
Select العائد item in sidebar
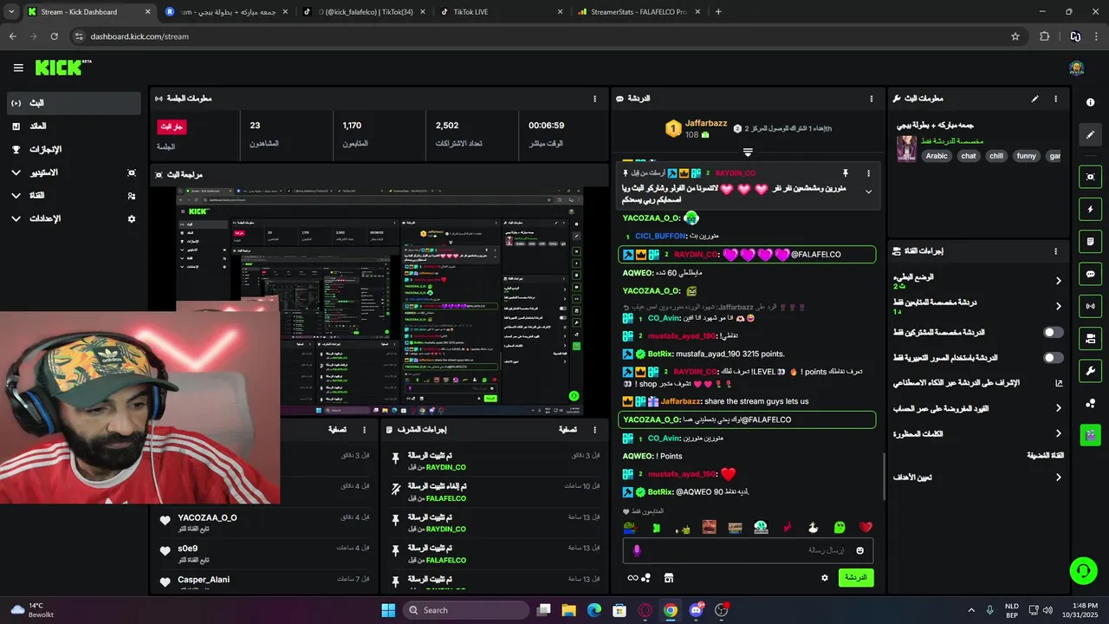tap(74, 127)
